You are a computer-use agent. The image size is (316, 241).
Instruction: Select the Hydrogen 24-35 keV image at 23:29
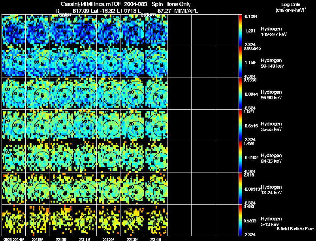pos(108,157)
